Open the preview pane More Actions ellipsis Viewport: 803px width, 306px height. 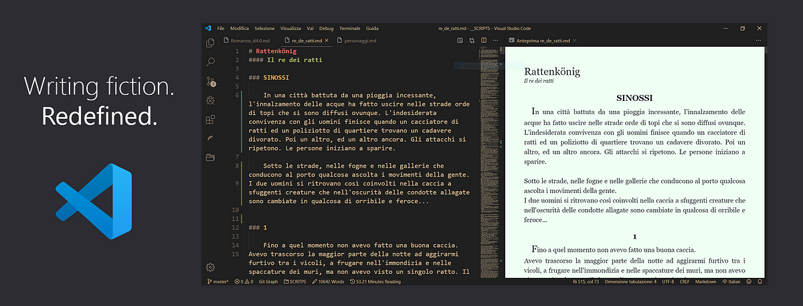coord(758,41)
